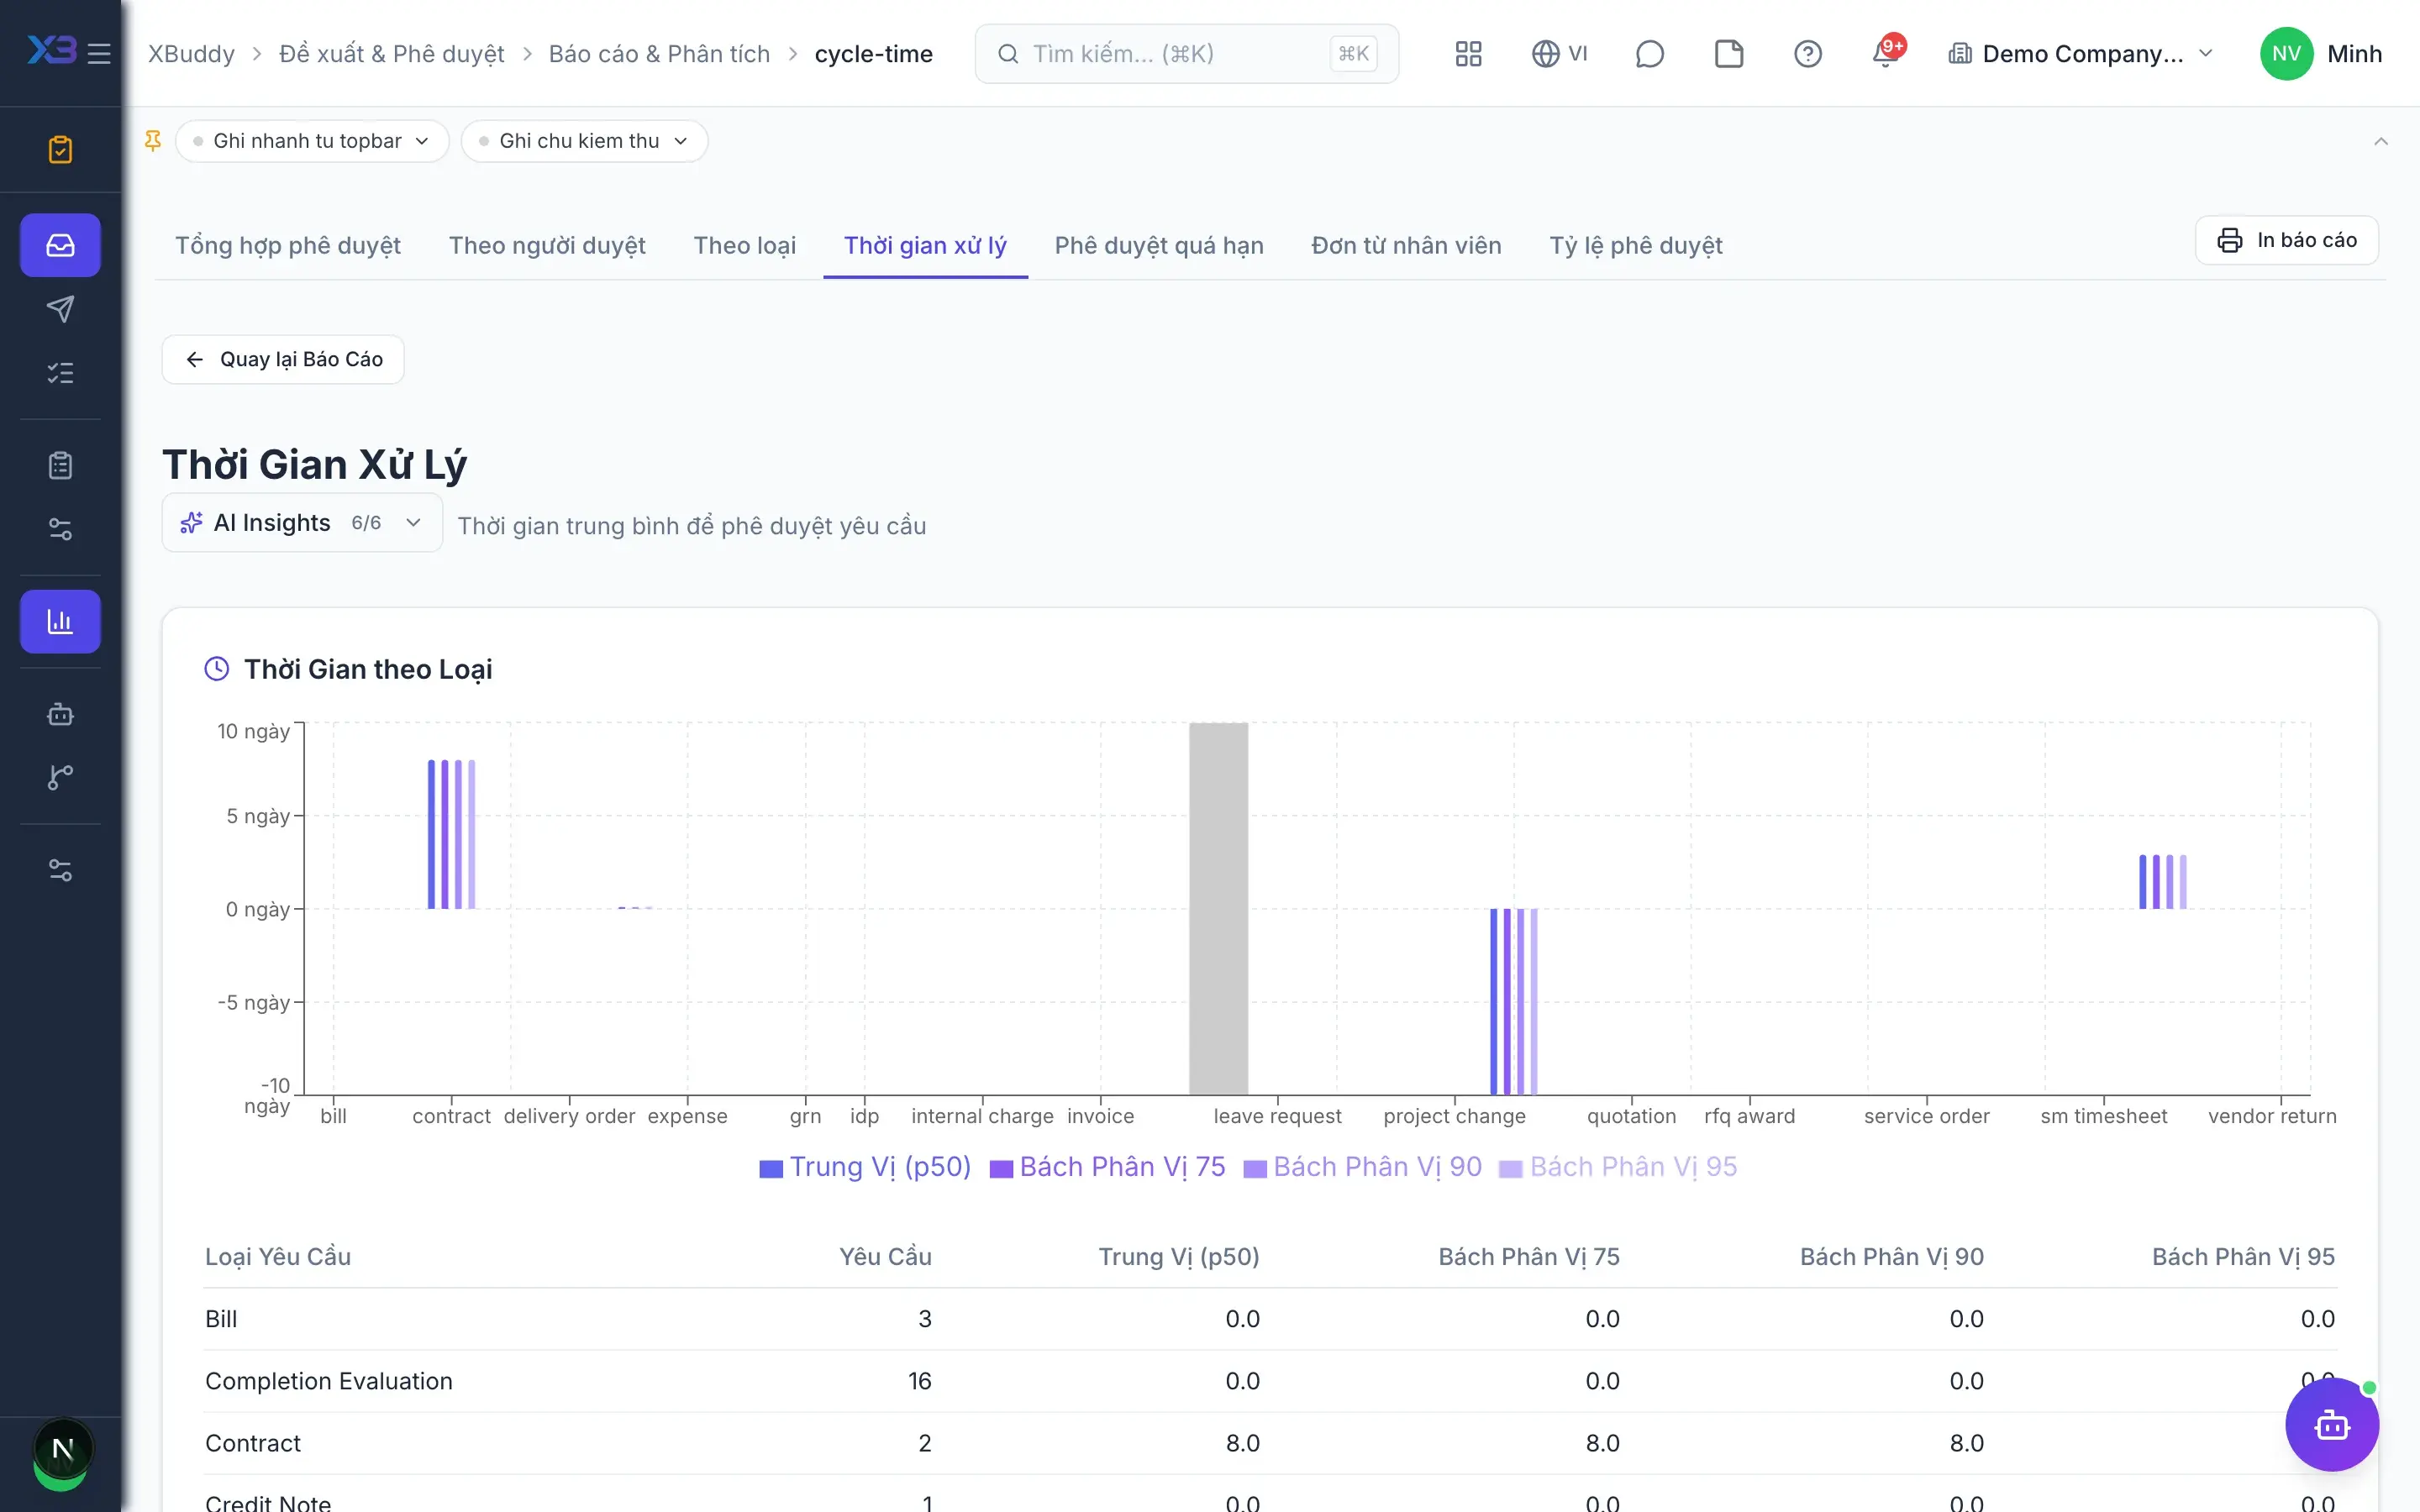Go to XBuddy breadcrumb link

191,53
